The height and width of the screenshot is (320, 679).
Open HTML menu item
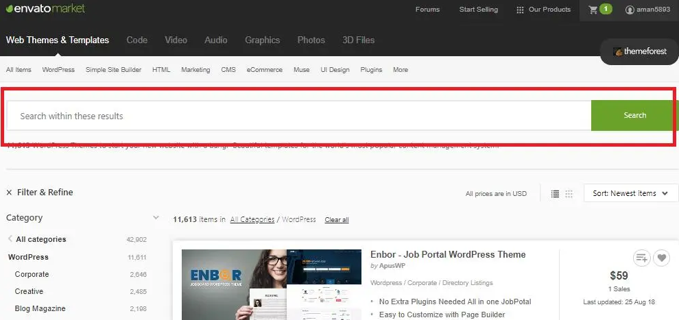click(x=161, y=70)
